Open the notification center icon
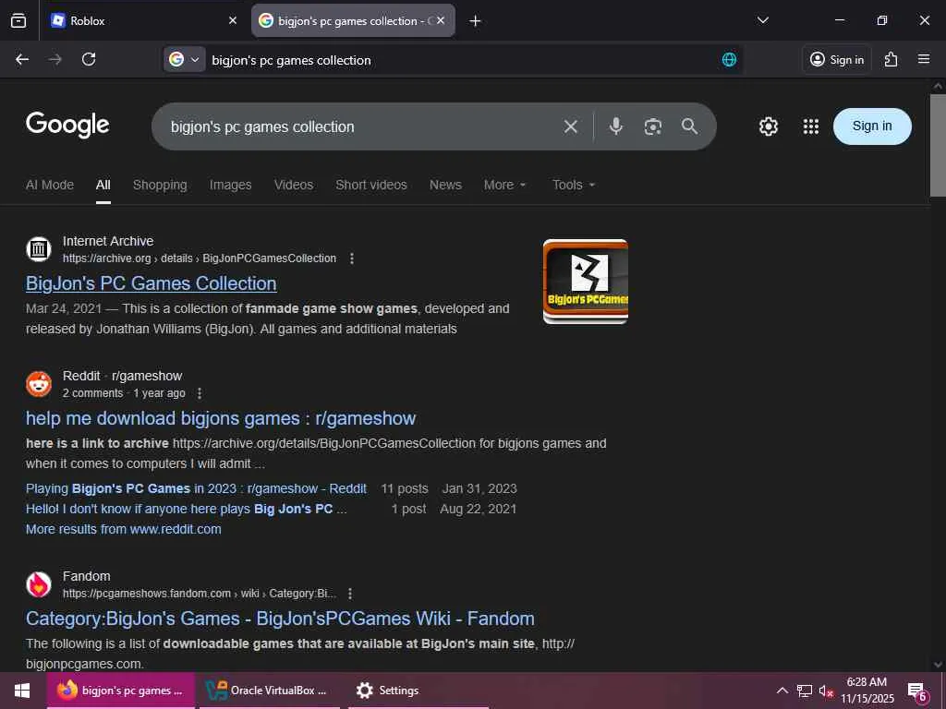Viewport: 946px width, 709px height. click(917, 691)
